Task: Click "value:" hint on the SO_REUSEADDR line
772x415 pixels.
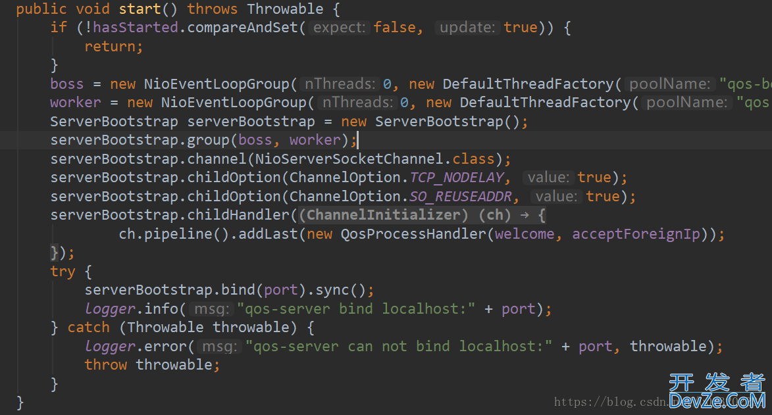Action: (556, 197)
